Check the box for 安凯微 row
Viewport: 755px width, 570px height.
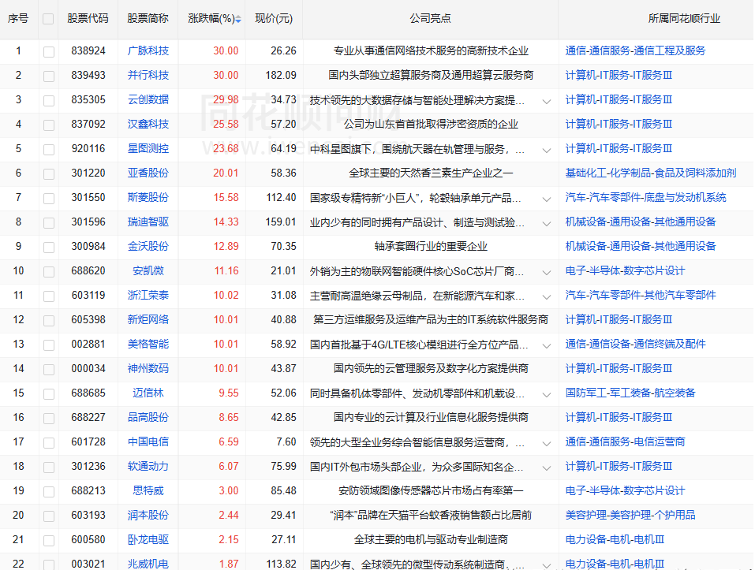click(x=49, y=271)
